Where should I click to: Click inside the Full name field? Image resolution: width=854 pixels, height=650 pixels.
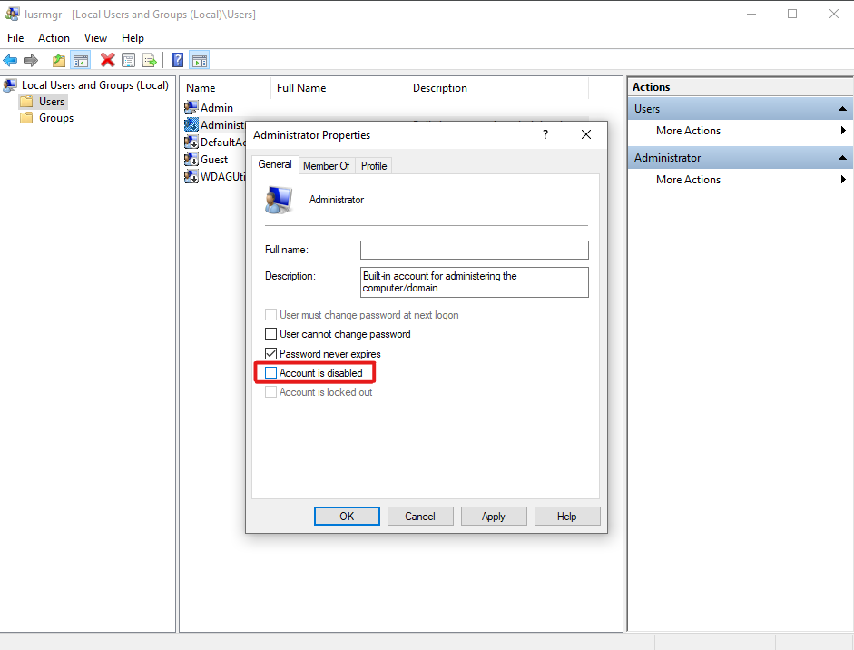474,250
